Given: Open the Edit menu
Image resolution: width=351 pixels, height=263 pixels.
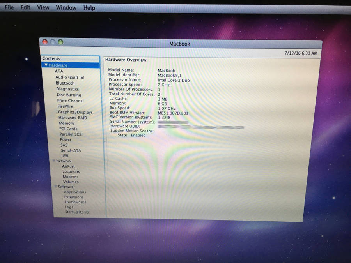Looking at the screenshot, I should (x=25, y=7).
